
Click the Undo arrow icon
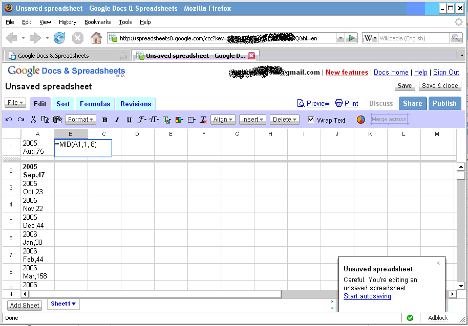(9, 120)
